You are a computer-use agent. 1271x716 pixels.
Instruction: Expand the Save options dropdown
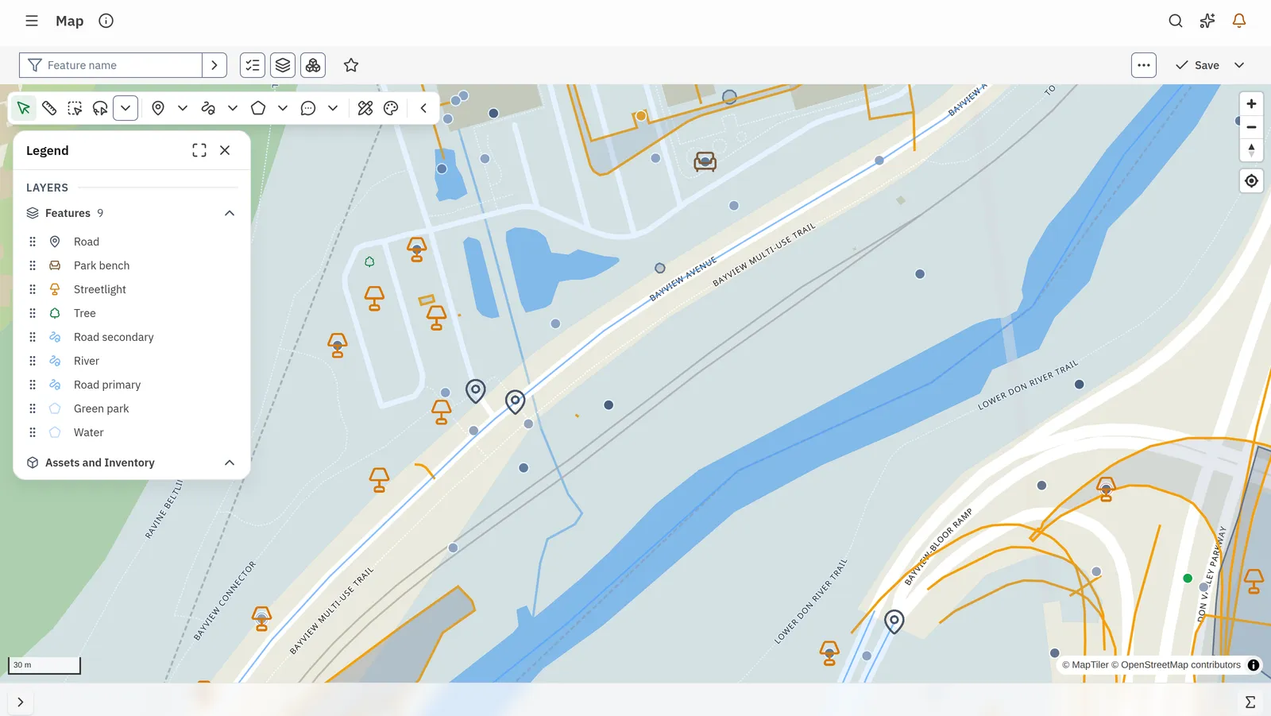coord(1239,65)
